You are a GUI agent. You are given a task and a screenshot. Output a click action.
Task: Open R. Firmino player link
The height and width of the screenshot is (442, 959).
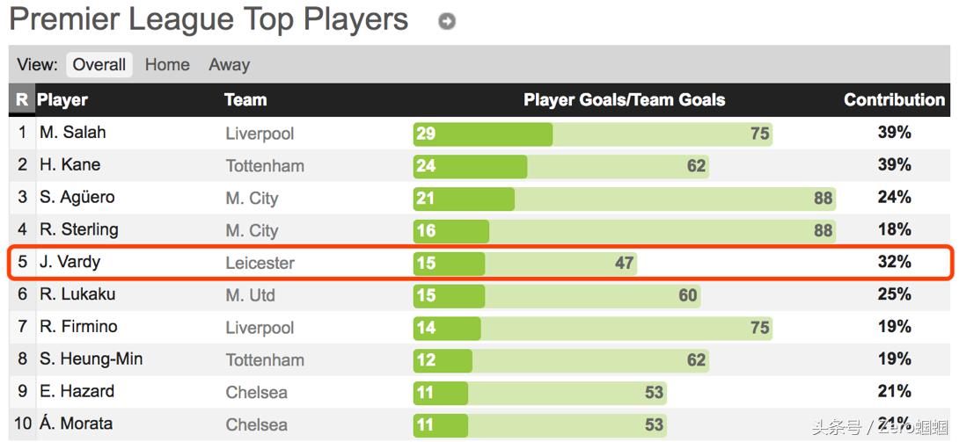click(78, 327)
